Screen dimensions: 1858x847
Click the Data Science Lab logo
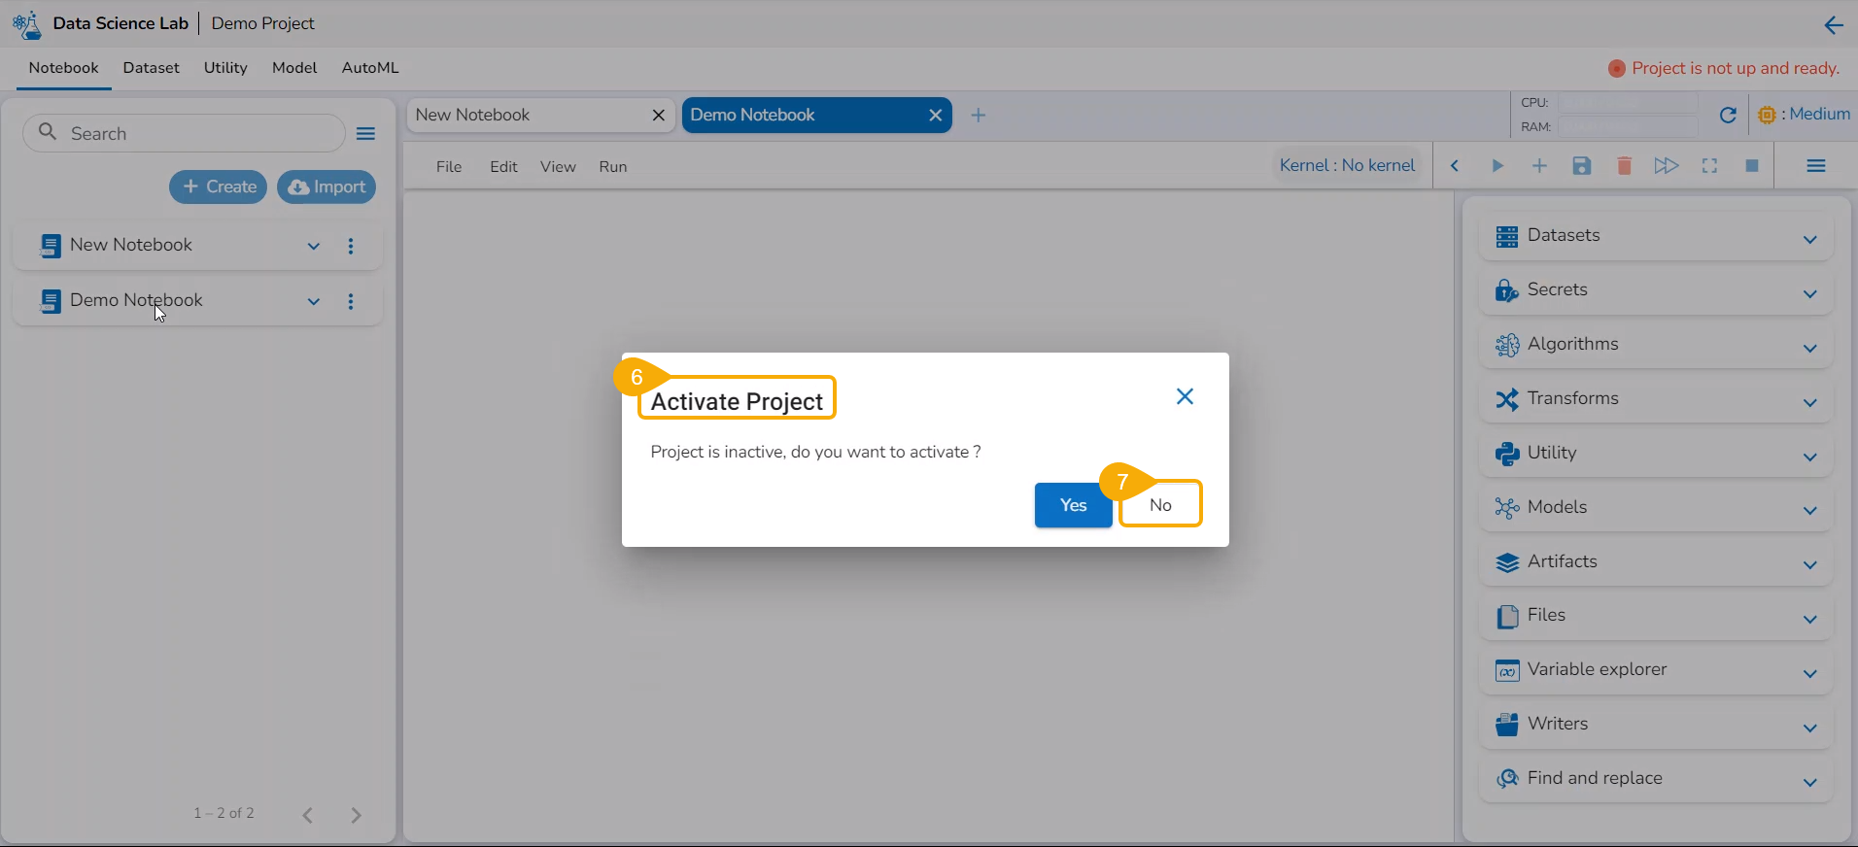[x=27, y=24]
